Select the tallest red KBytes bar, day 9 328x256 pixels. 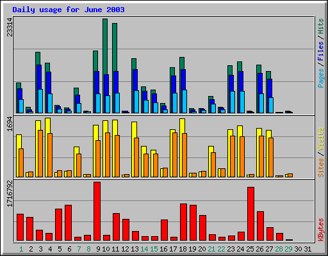[x=97, y=211]
